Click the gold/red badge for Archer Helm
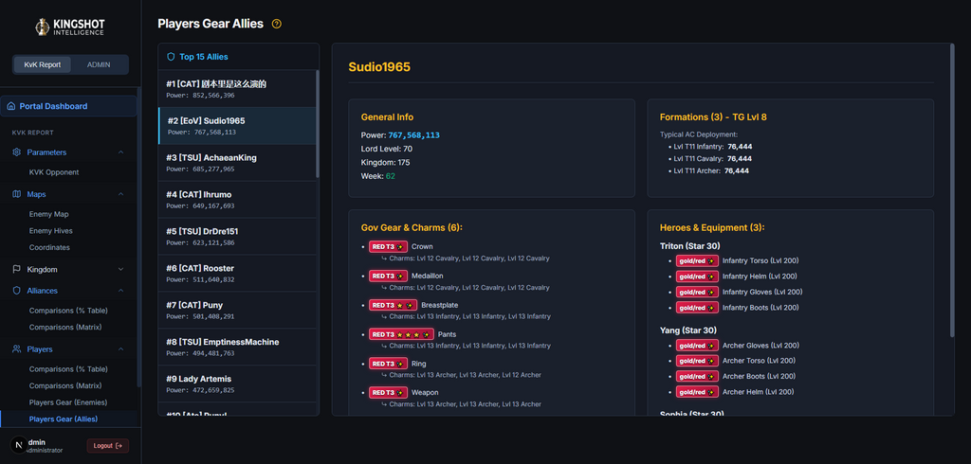Screen dimensions: 971x464 pos(697,392)
